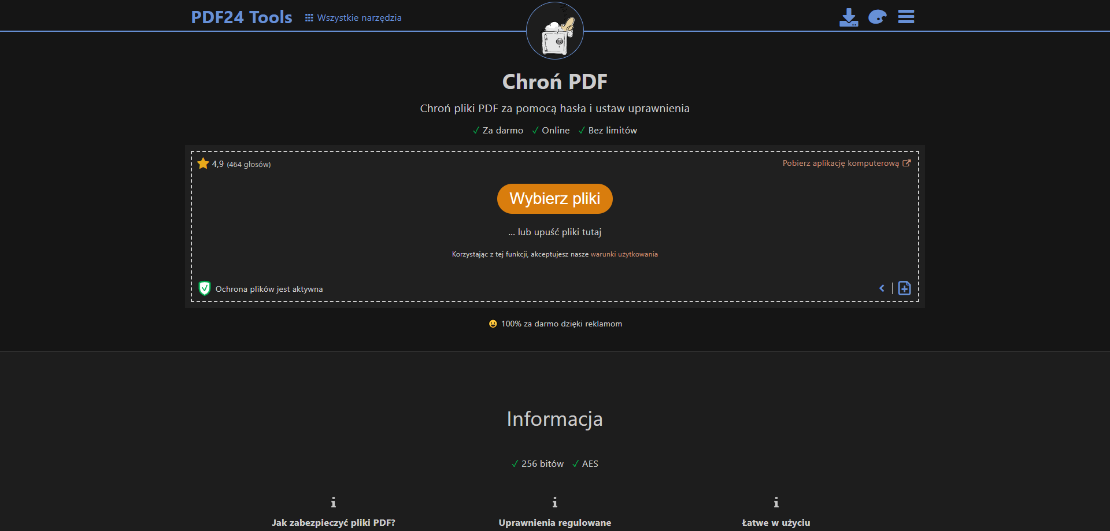Open the hamburger menu
The height and width of the screenshot is (531, 1110).
[x=906, y=17]
